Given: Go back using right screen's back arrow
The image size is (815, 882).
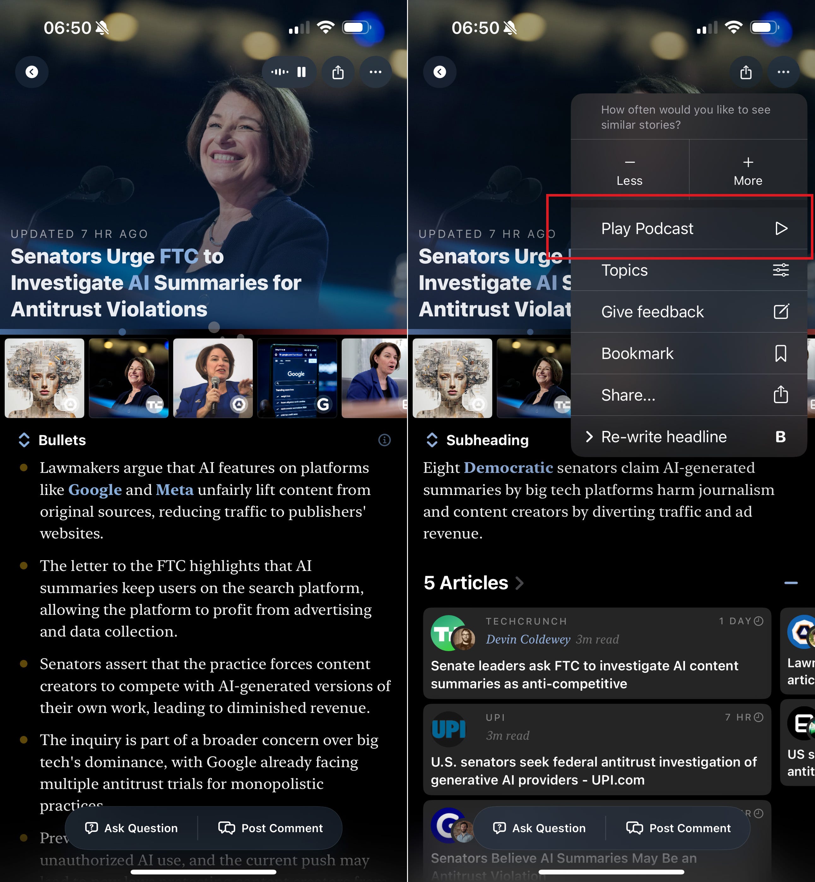Looking at the screenshot, I should [x=440, y=72].
